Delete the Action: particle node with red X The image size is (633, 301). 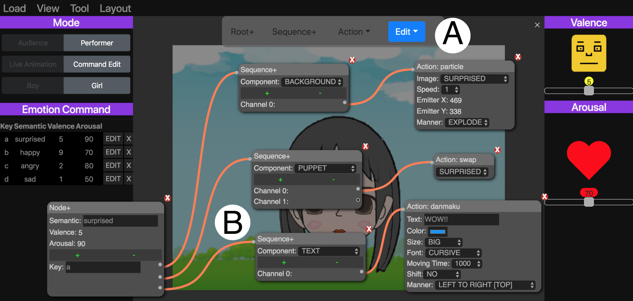click(518, 57)
